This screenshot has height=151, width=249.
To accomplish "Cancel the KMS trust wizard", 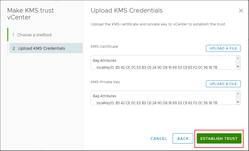I will point(159,138).
